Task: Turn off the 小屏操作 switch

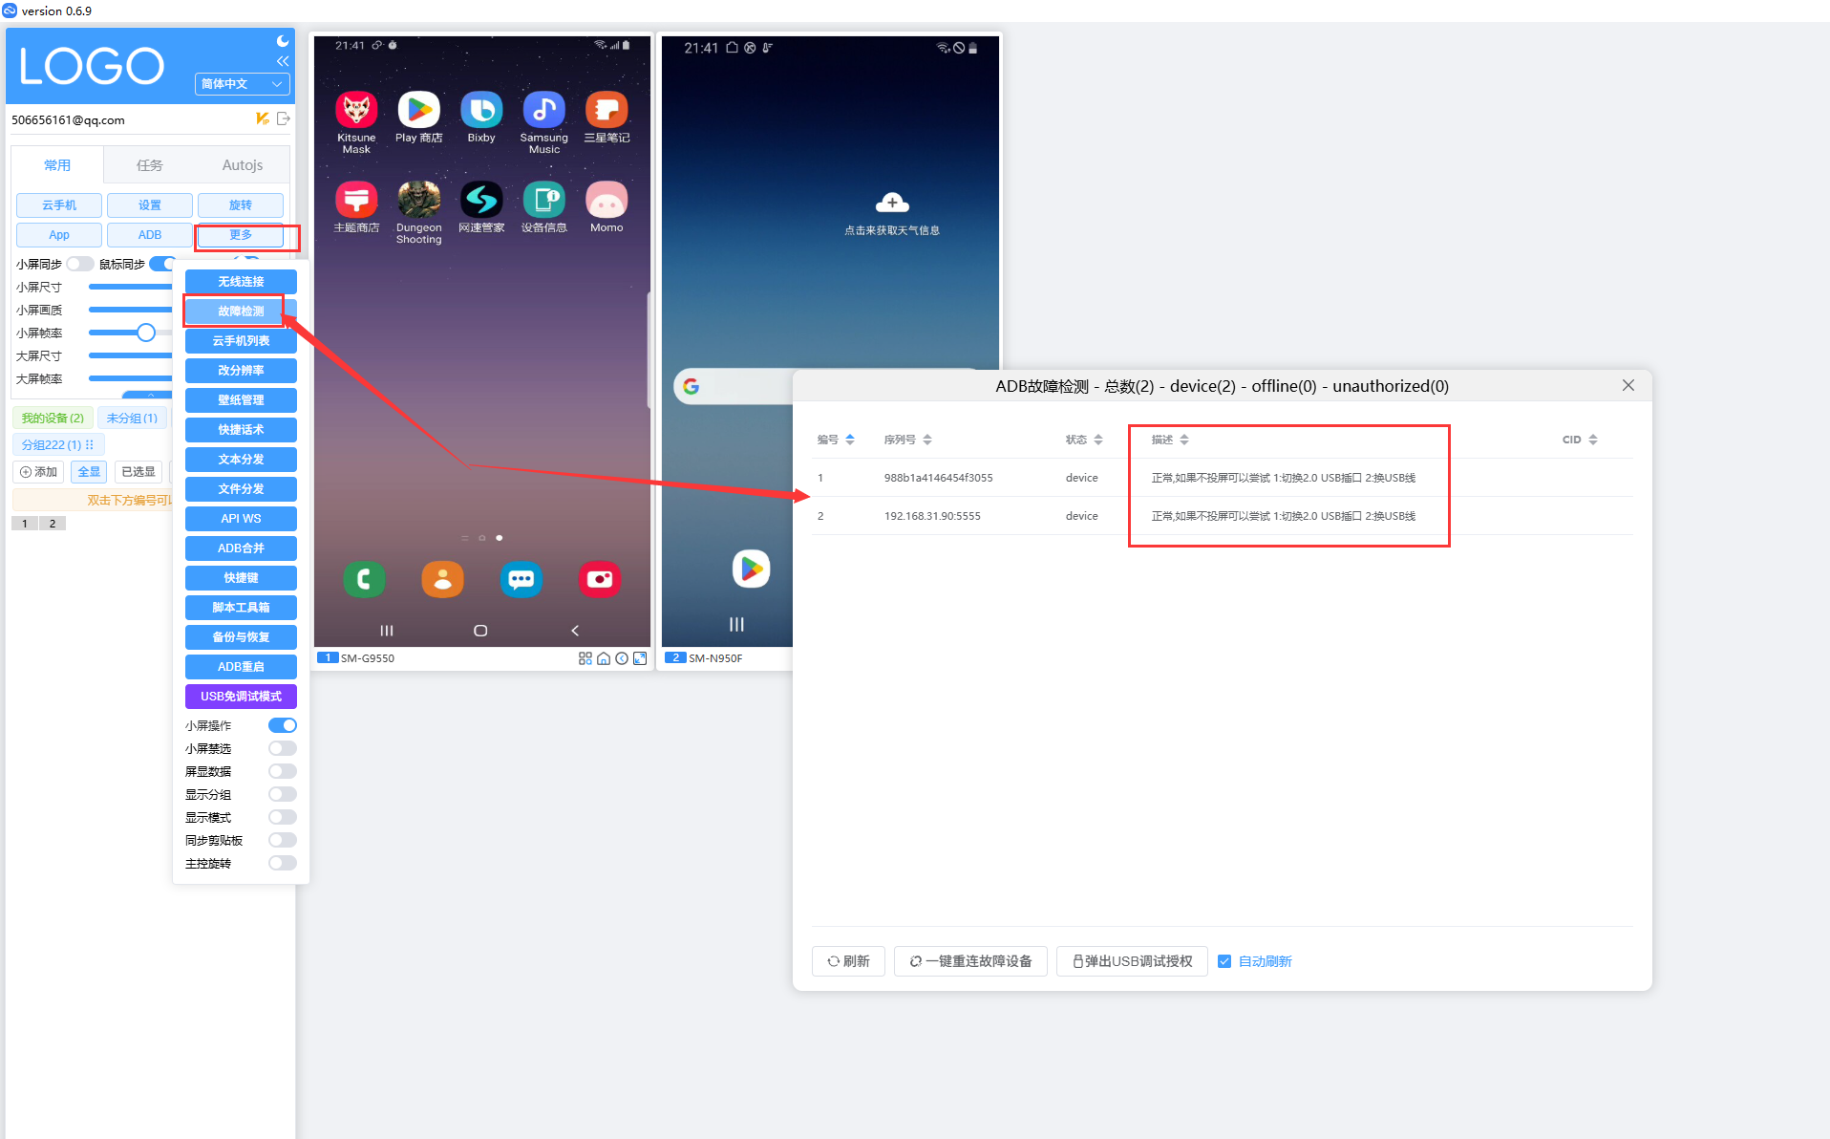Action: (282, 725)
